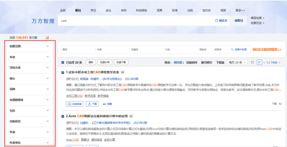Open author 杨海瑞 link

click(x=84, y=79)
